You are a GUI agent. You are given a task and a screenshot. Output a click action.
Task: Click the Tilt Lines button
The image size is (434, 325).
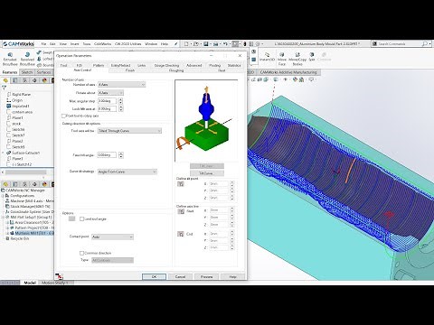(207, 166)
